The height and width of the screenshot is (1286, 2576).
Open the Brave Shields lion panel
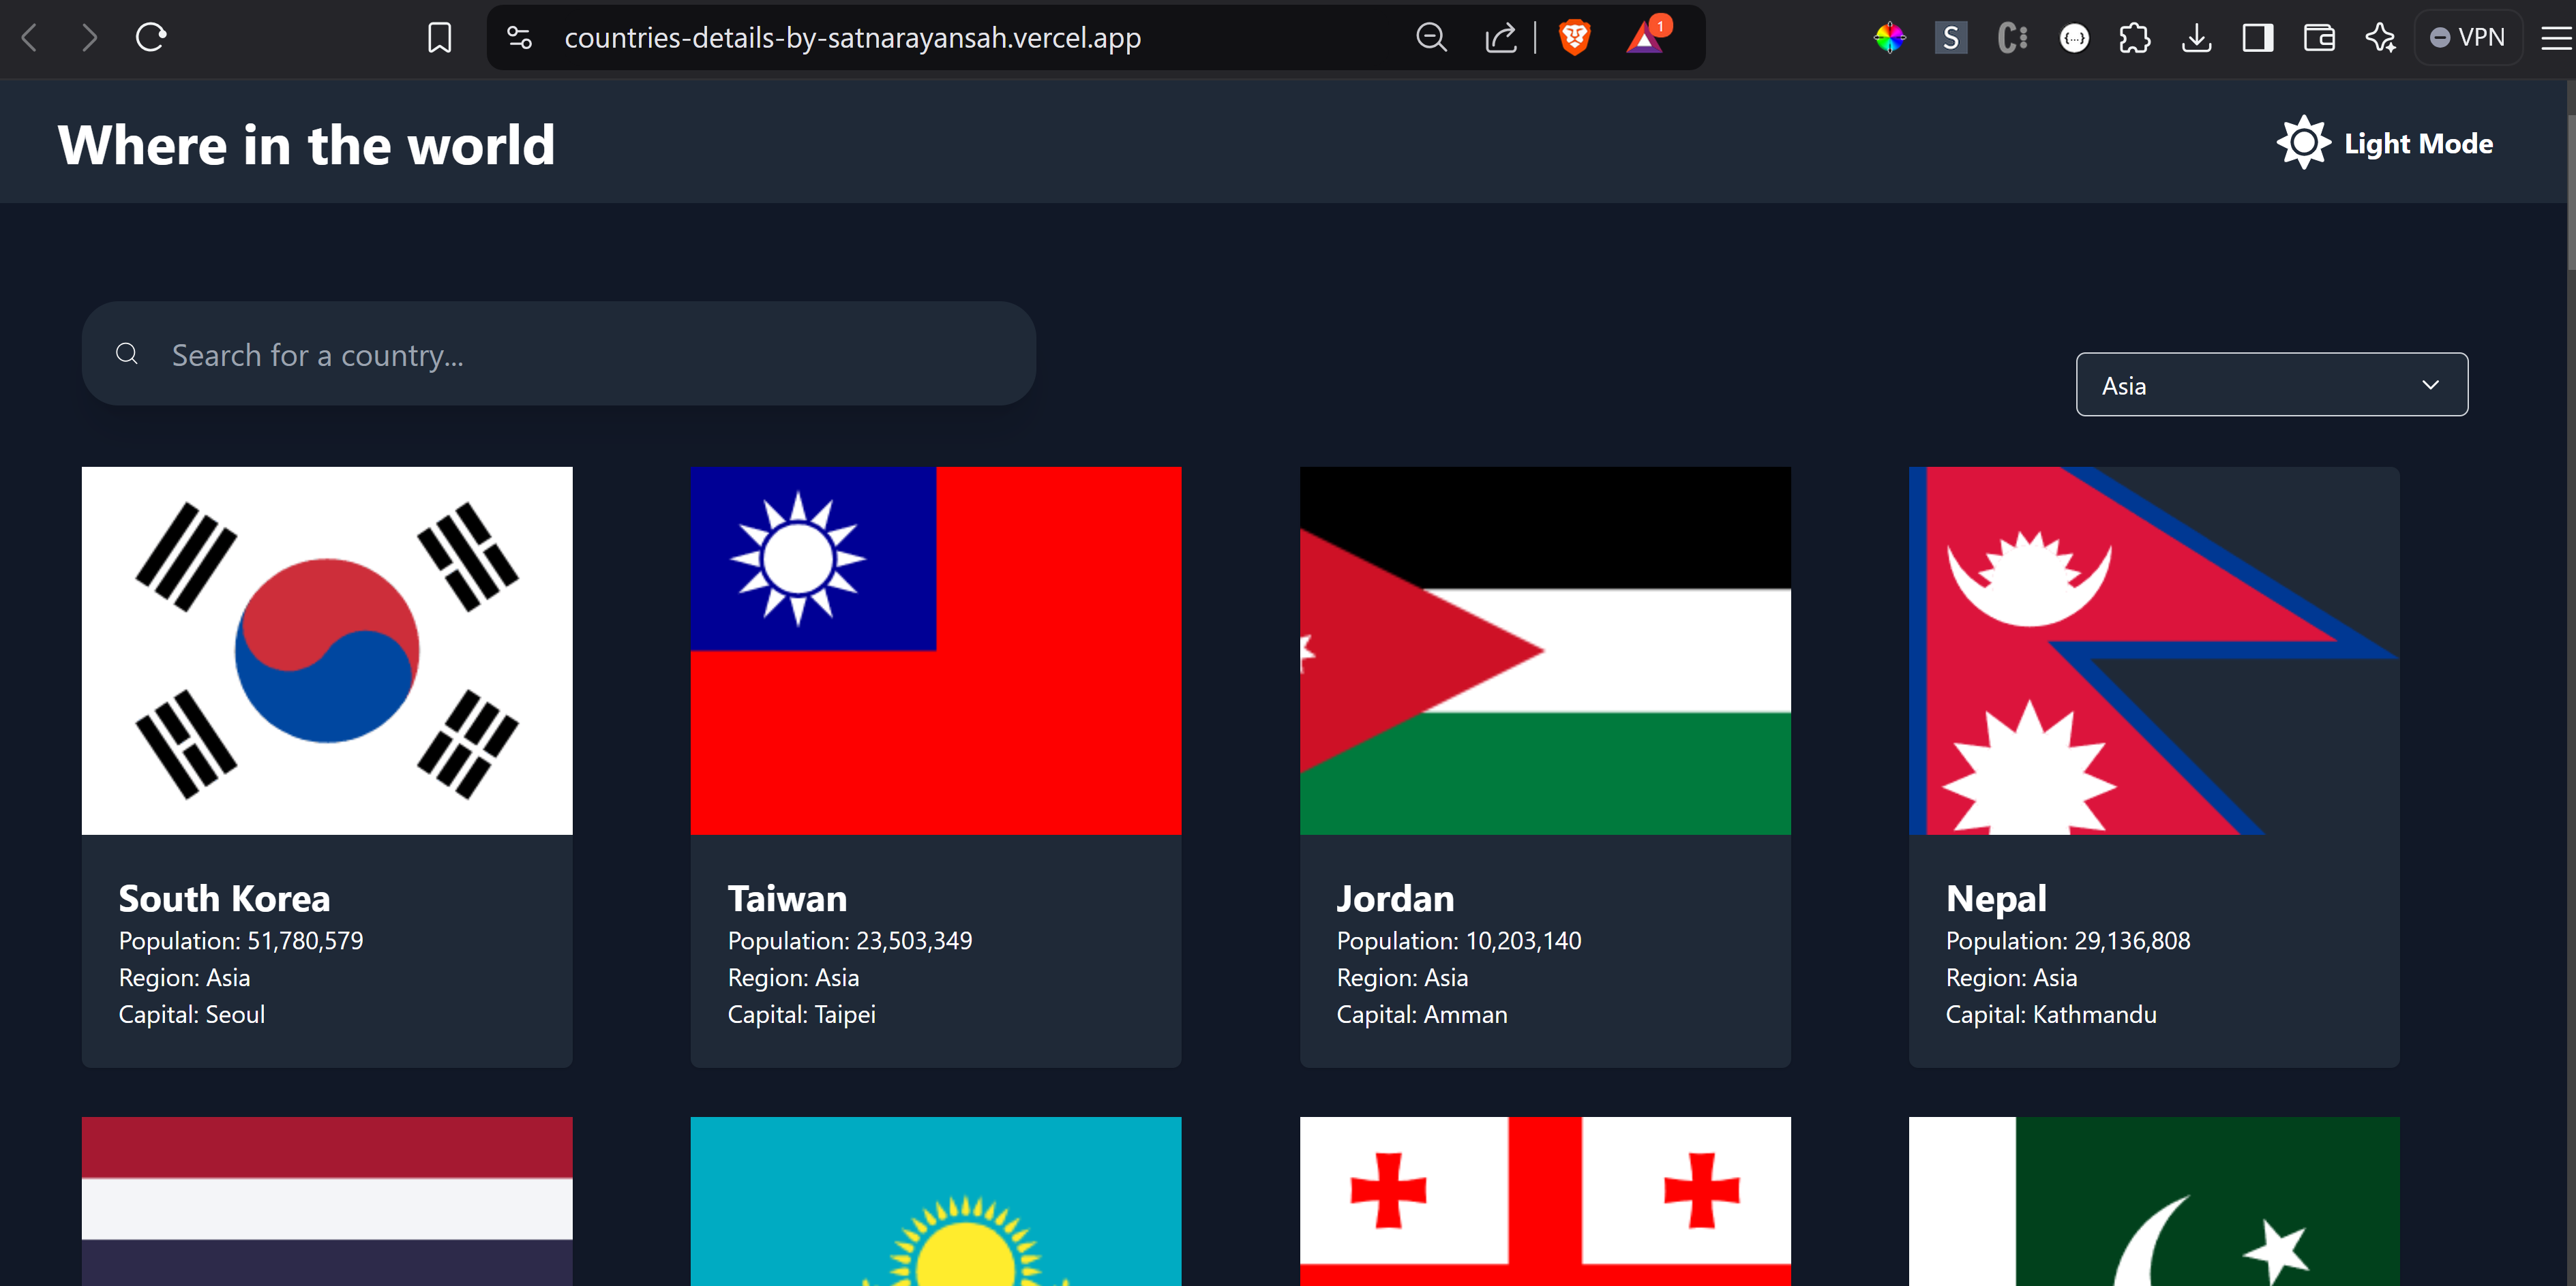[x=1573, y=37]
